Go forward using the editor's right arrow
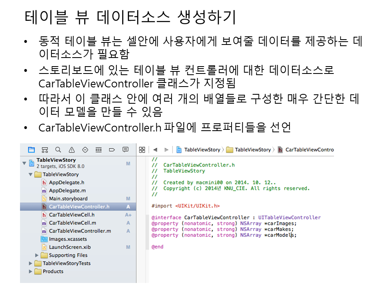 click(166, 150)
